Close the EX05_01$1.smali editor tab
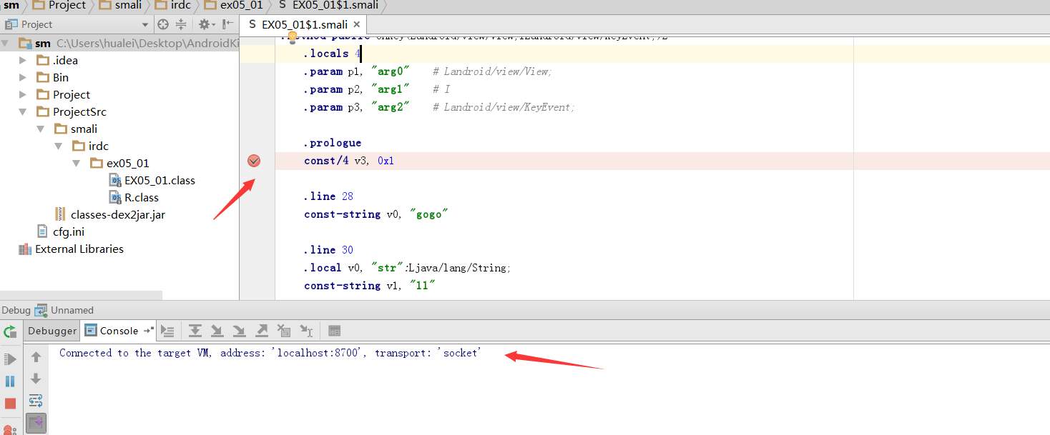This screenshot has height=435, width=1050. pyautogui.click(x=356, y=24)
